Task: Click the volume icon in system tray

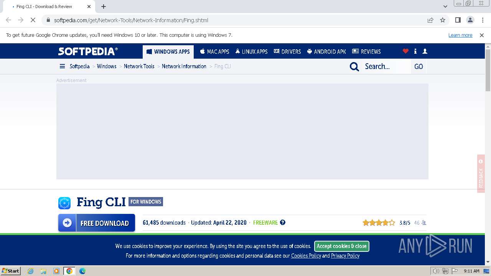Action: pyautogui.click(x=436, y=271)
